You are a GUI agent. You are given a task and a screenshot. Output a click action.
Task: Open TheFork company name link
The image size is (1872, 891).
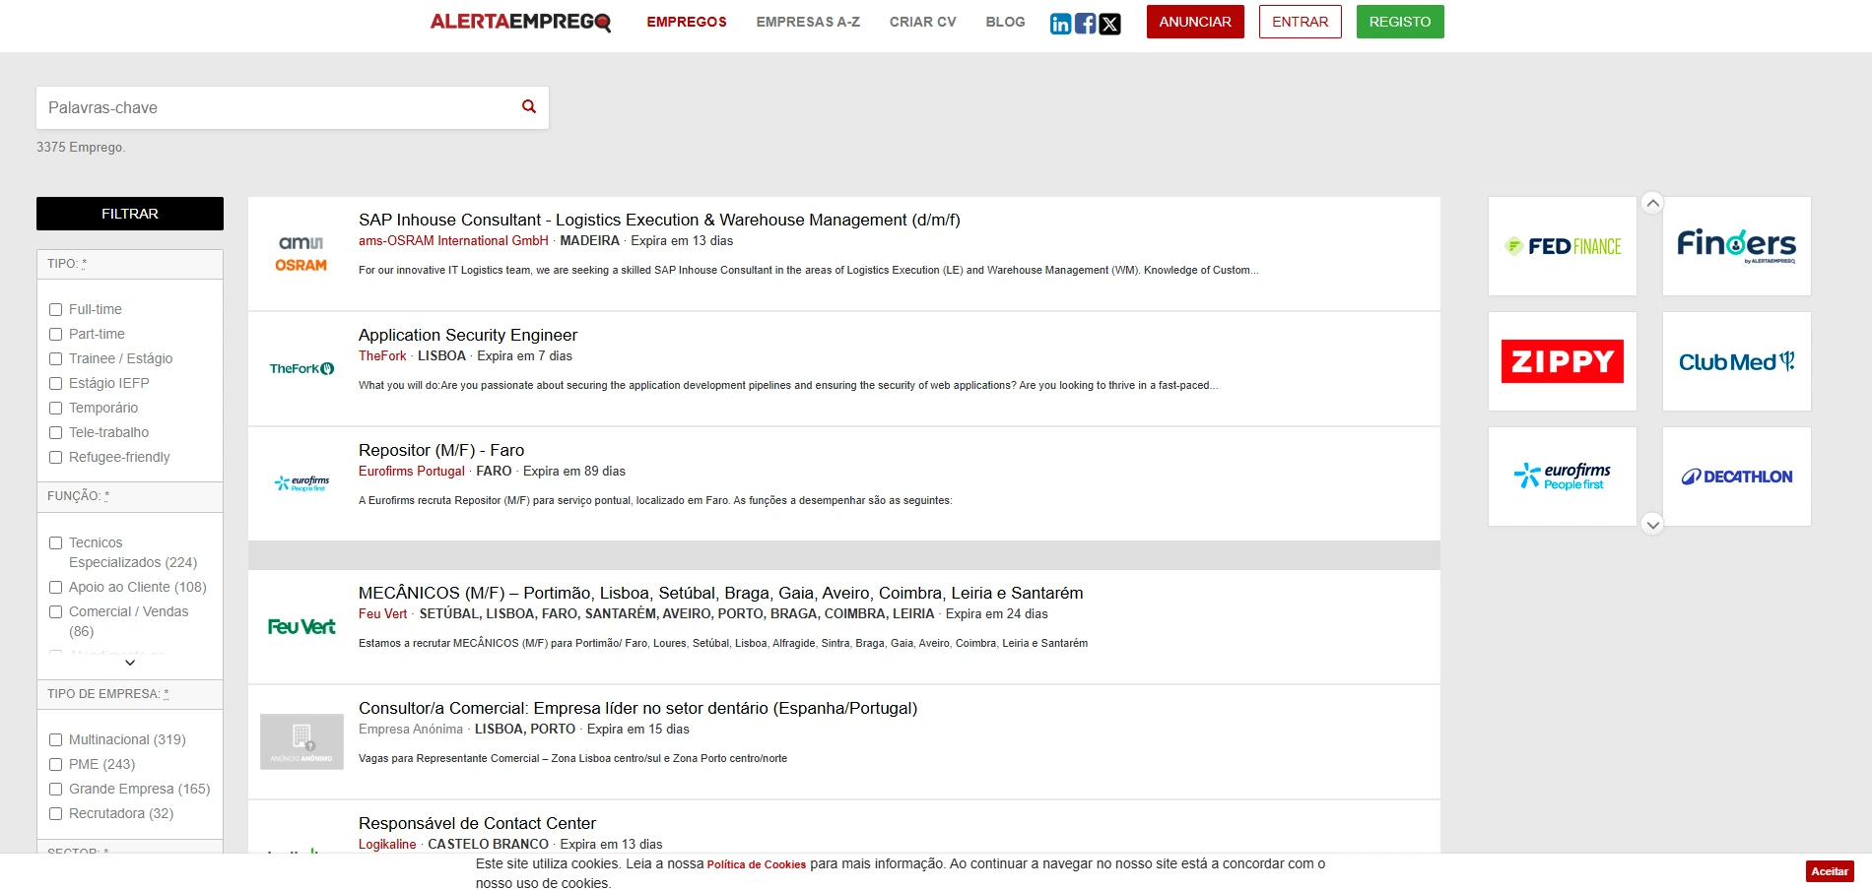point(382,356)
